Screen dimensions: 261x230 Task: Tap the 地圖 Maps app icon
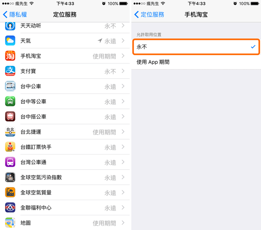click(10, 223)
